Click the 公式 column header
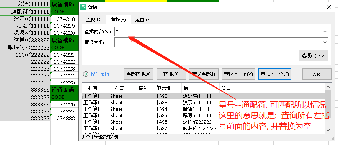Screen dimensions: 338x145 [272, 88]
